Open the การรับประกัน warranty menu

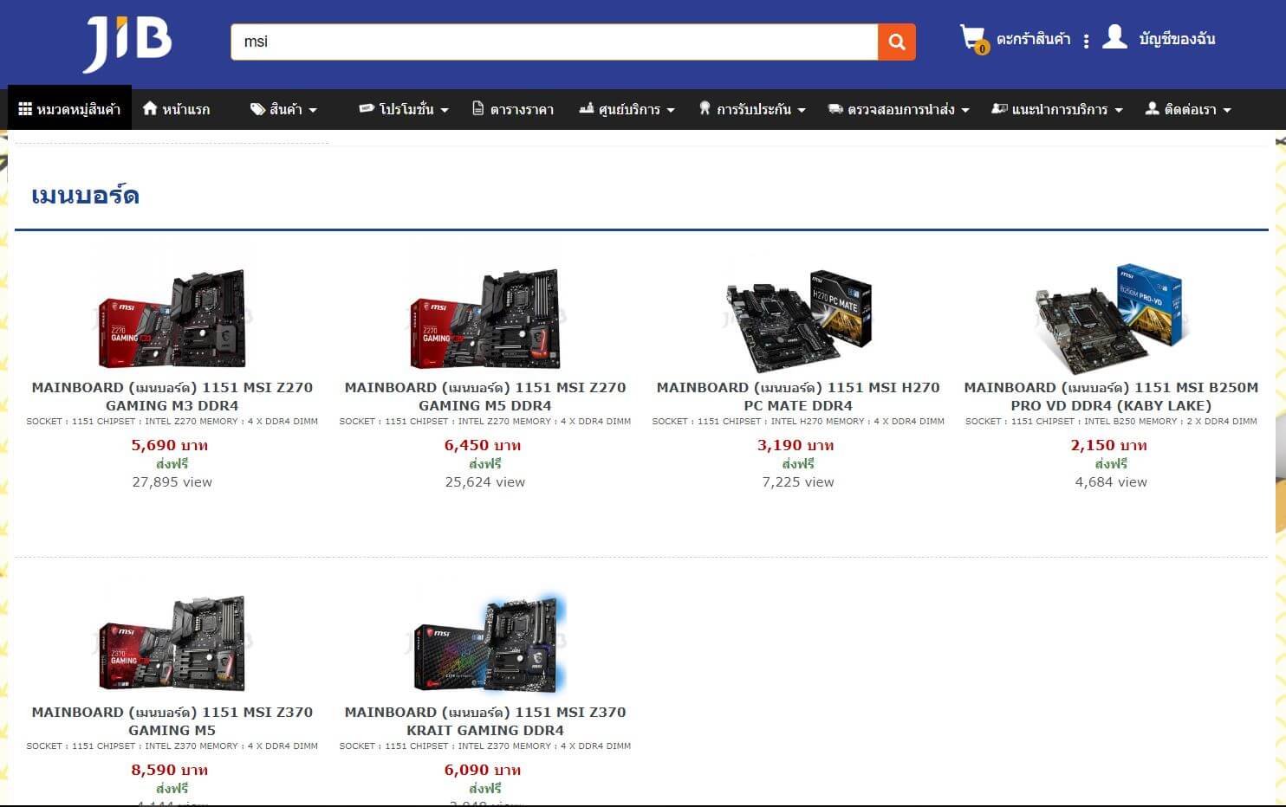tap(753, 109)
